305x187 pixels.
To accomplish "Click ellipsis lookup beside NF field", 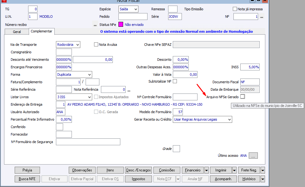I will coord(262,17).
